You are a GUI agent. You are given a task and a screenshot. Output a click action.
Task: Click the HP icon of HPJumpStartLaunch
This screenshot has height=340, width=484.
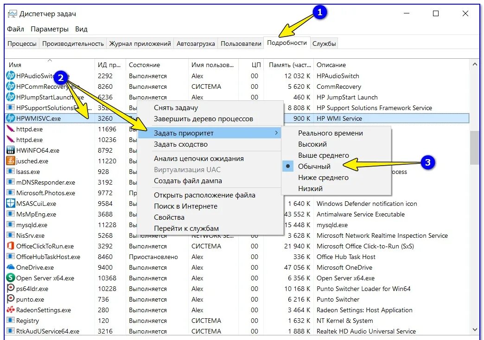(x=11, y=97)
